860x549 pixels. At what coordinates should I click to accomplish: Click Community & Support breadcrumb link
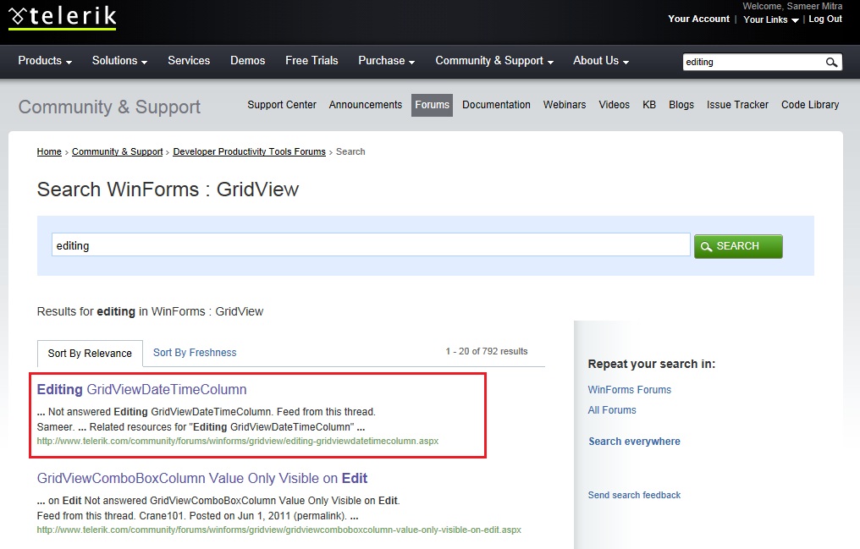[x=118, y=151]
